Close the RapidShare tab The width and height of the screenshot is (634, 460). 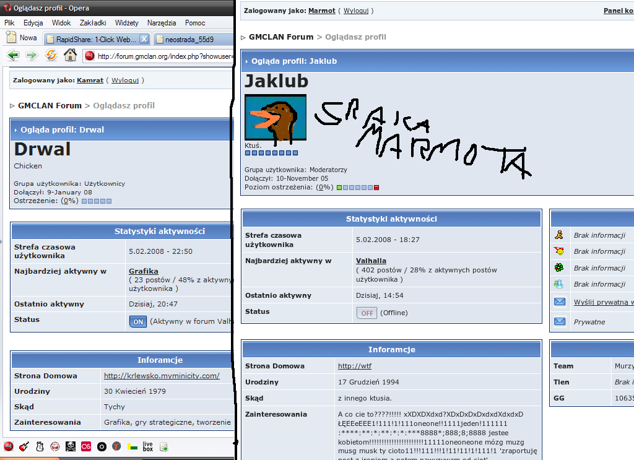(144, 39)
